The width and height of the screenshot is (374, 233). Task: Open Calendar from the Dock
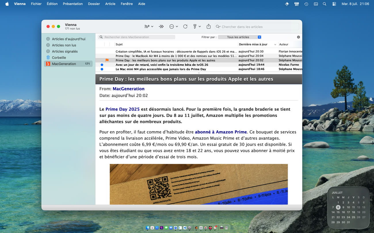click(152, 228)
